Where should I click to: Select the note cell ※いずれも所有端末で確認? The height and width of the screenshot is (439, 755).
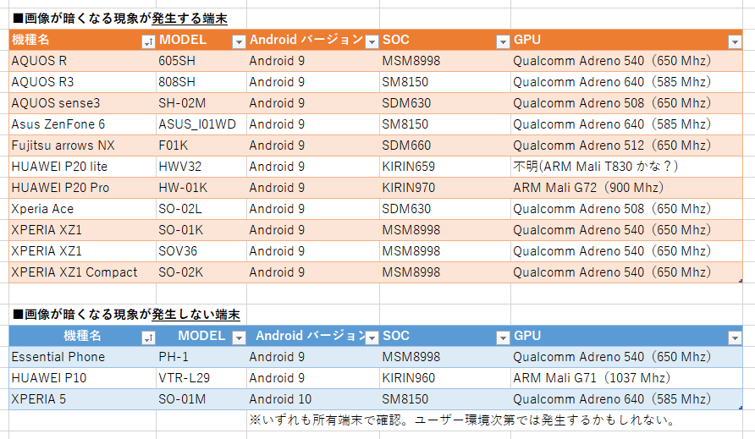462,420
